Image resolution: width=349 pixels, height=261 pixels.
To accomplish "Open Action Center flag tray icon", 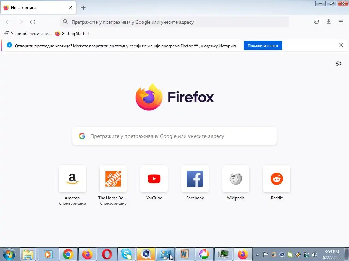I will 265,255.
